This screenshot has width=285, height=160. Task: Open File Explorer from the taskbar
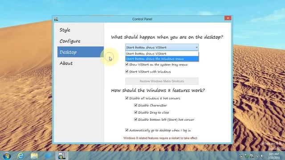(x=34, y=156)
